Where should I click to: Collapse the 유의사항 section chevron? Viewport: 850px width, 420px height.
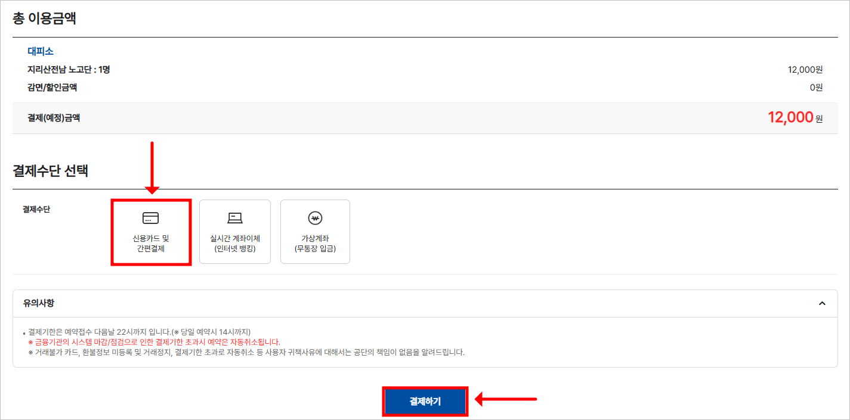pyautogui.click(x=822, y=303)
